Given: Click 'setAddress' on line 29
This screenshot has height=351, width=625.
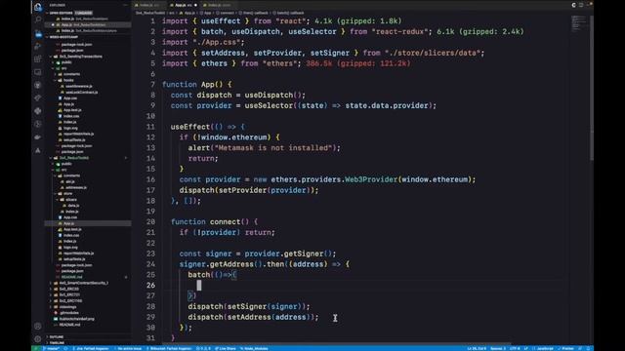Looking at the screenshot, I should tap(249, 317).
